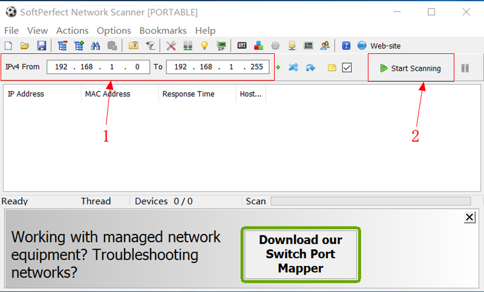The height and width of the screenshot is (292, 484).
Task: Close the advertisement banner with X
Action: click(x=469, y=217)
